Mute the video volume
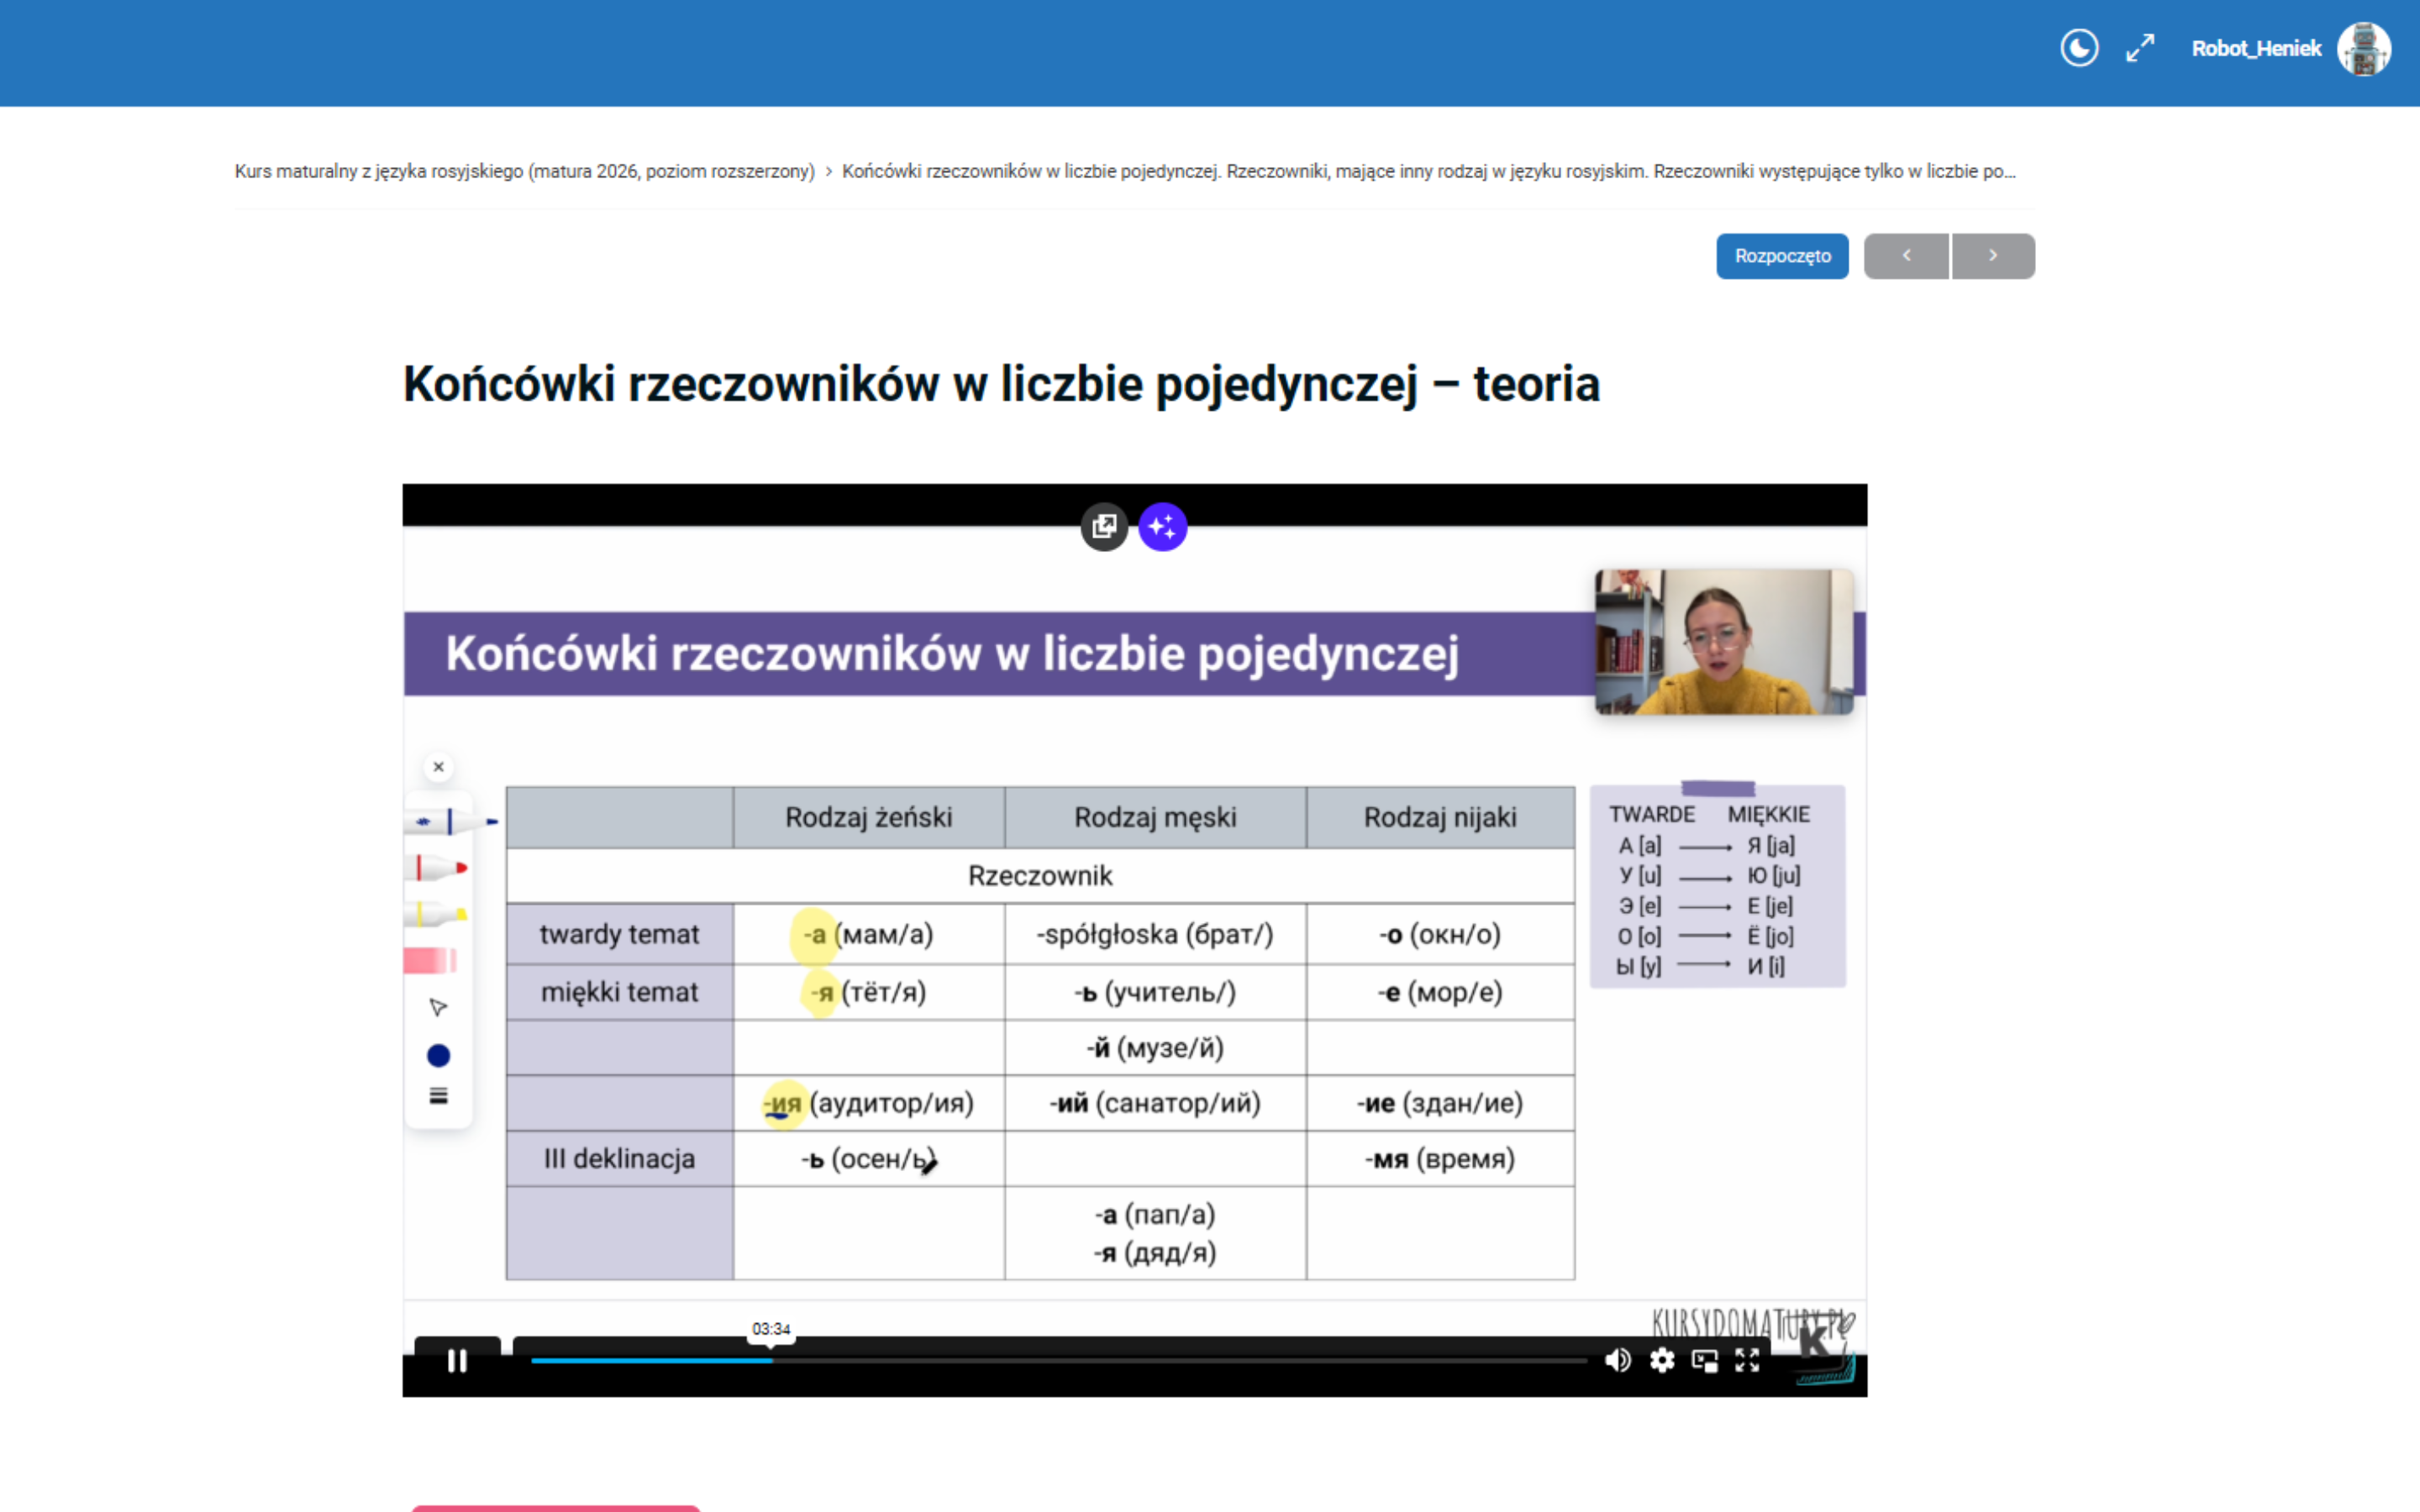 coord(1617,1360)
